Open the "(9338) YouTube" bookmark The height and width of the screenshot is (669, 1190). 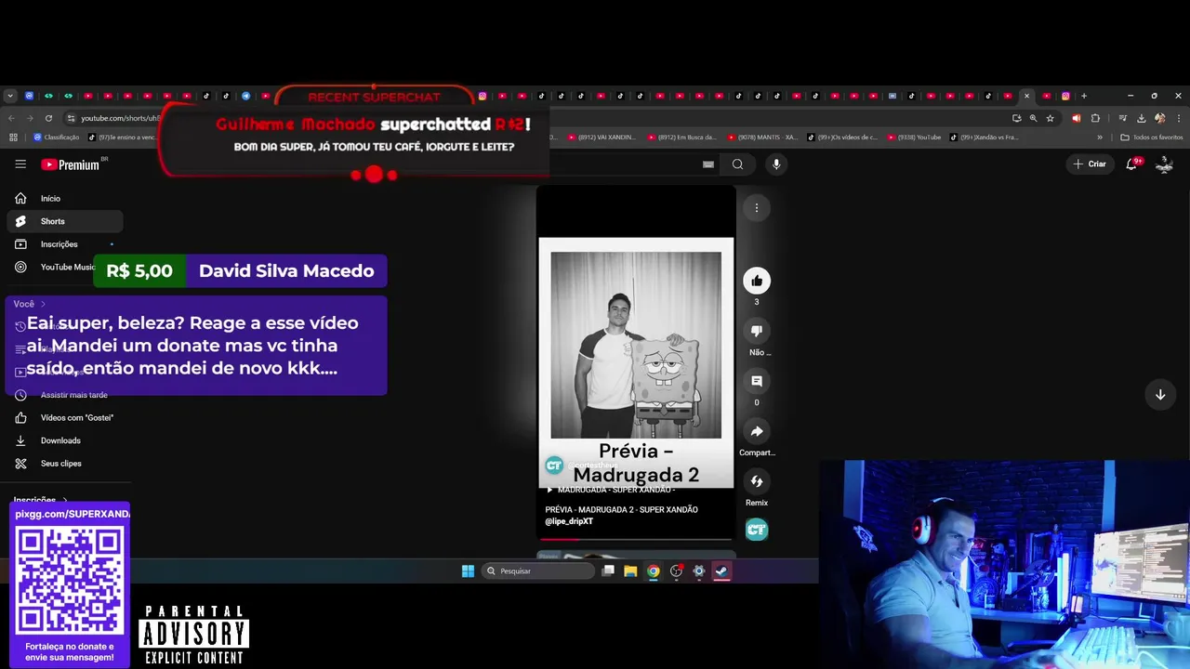[x=914, y=138]
